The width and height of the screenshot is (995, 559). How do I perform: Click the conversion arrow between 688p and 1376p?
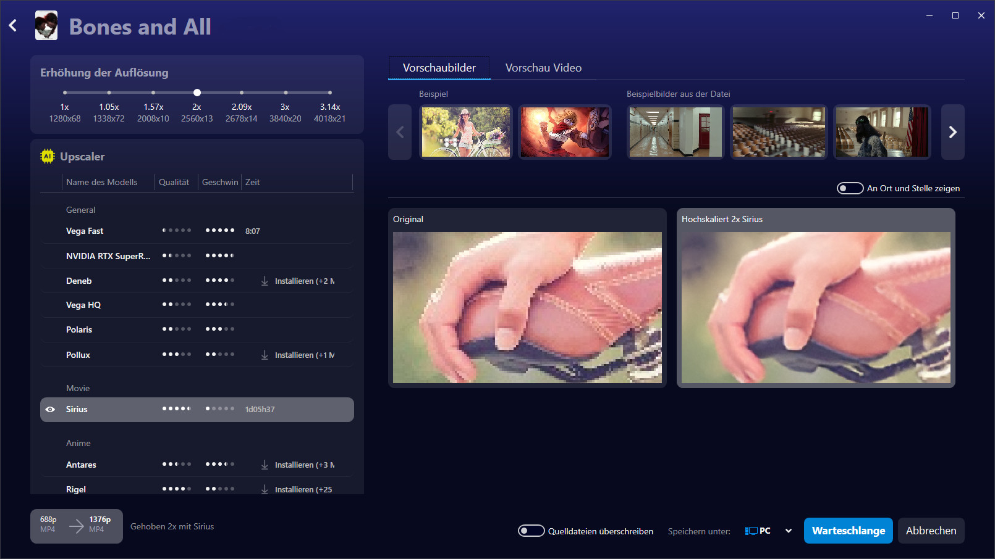(x=77, y=526)
